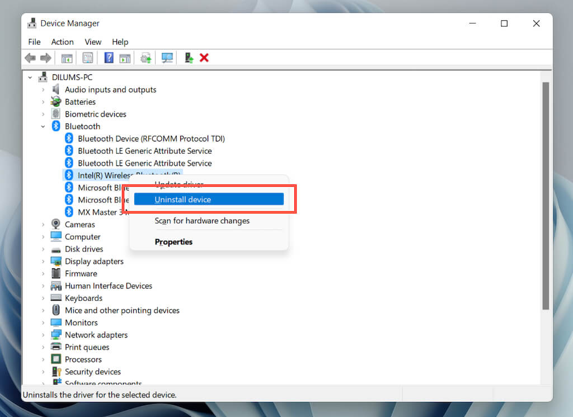The width and height of the screenshot is (573, 417).
Task: Choose Scan for hardware changes context entry
Action: point(209,221)
